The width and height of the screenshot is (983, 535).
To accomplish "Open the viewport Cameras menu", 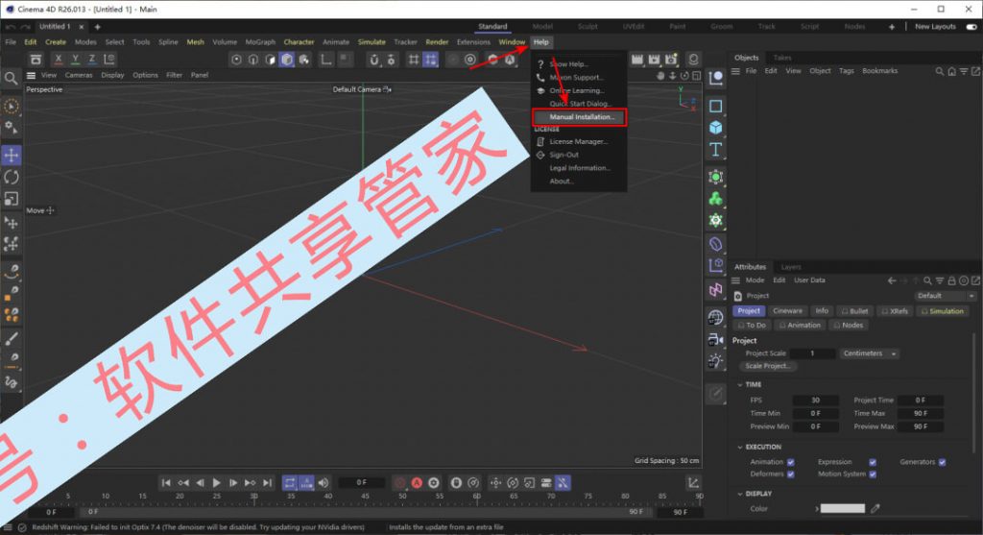I will click(x=79, y=75).
